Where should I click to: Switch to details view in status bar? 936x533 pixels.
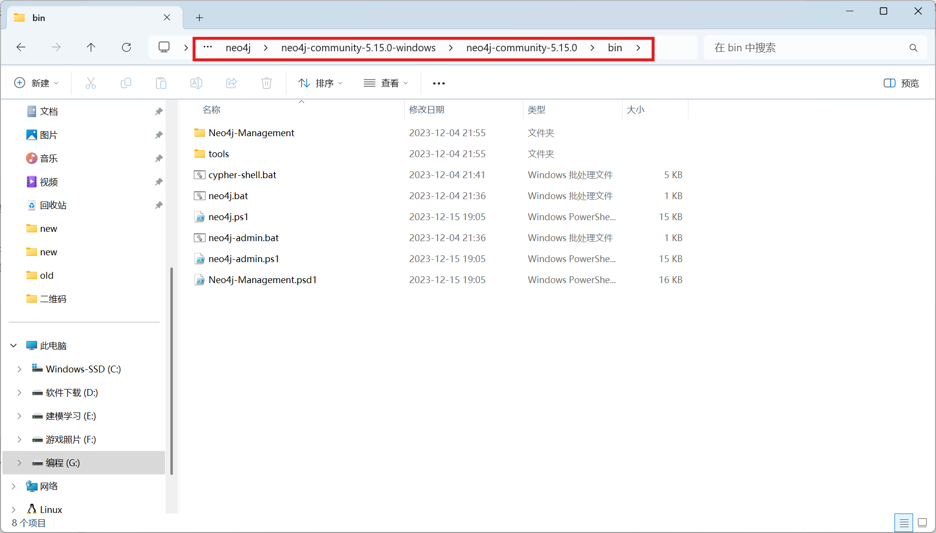pos(904,523)
